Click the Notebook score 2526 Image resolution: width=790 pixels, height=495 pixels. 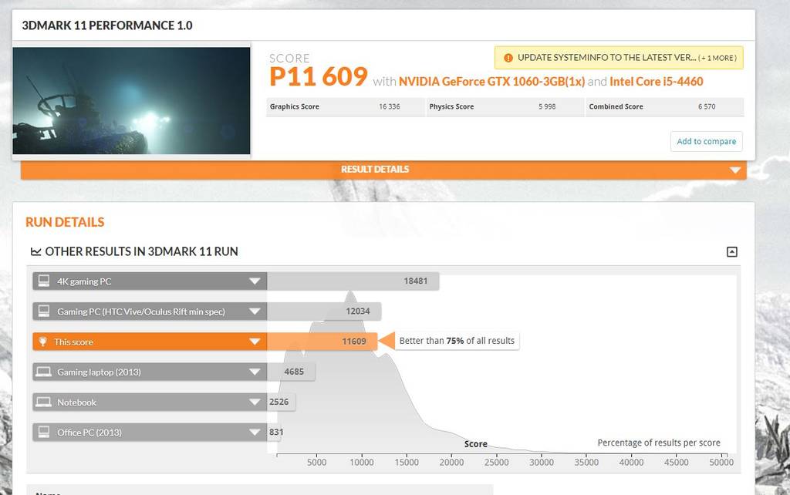279,402
